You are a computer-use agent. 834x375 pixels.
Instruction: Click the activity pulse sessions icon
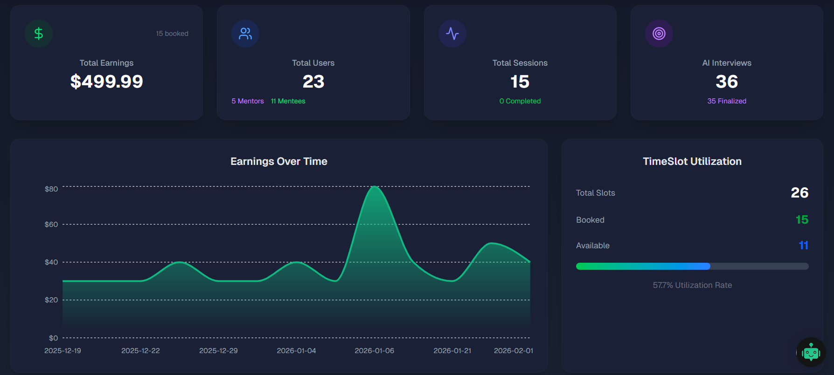[452, 34]
